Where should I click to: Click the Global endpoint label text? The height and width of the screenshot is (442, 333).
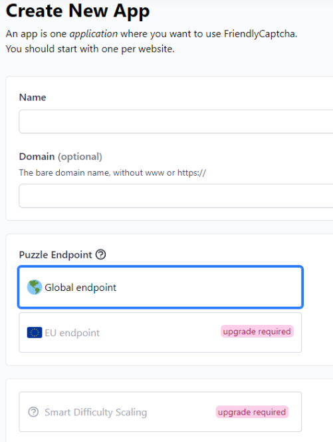click(x=80, y=288)
